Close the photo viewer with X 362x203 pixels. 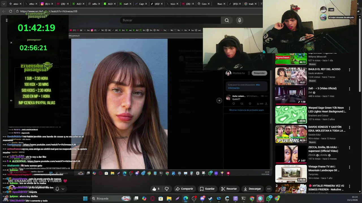pos(11,43)
